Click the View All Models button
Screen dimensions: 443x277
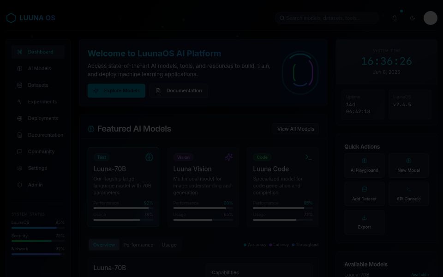(x=295, y=129)
